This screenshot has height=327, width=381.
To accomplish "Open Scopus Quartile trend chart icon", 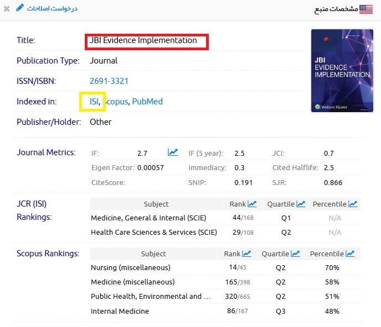I will click(x=295, y=254).
